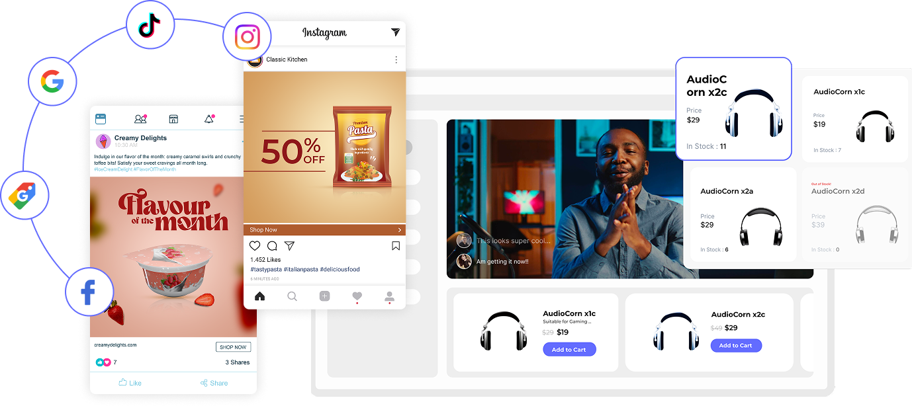Click the reaction emojis next to 7

[x=104, y=362]
